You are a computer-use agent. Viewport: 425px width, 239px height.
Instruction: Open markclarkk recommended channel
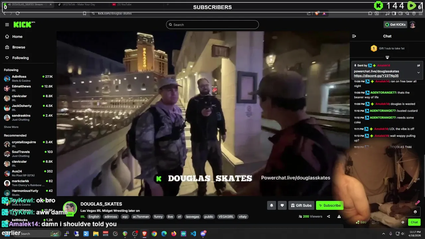(28, 183)
